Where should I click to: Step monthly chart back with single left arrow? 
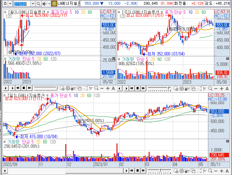(x=5, y=88)
